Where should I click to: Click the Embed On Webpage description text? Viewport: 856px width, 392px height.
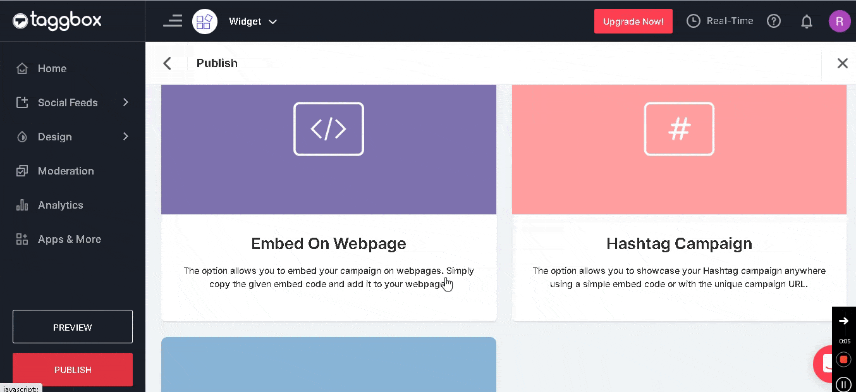[329, 278]
